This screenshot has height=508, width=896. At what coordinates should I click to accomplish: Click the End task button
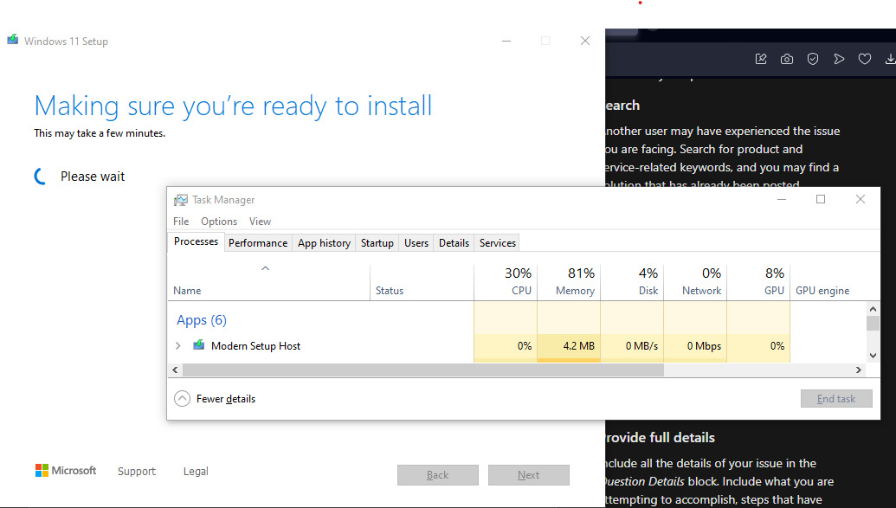[x=836, y=399]
